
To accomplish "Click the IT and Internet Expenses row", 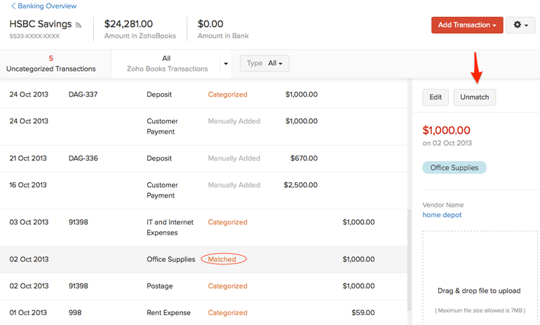I will point(203,227).
